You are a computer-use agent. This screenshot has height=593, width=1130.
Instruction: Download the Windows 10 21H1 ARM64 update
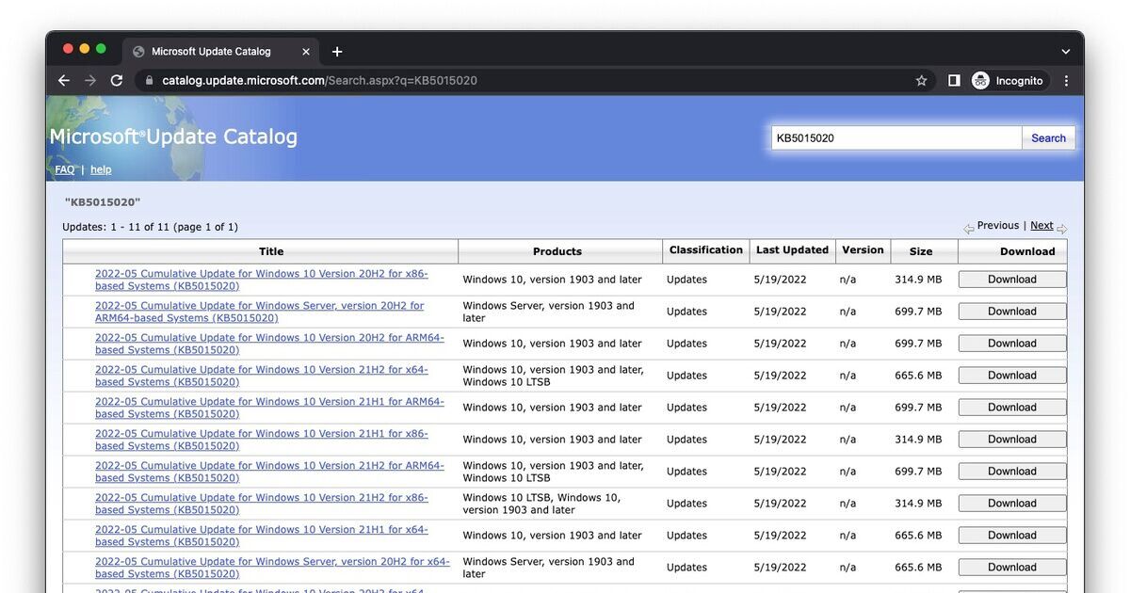point(1012,408)
